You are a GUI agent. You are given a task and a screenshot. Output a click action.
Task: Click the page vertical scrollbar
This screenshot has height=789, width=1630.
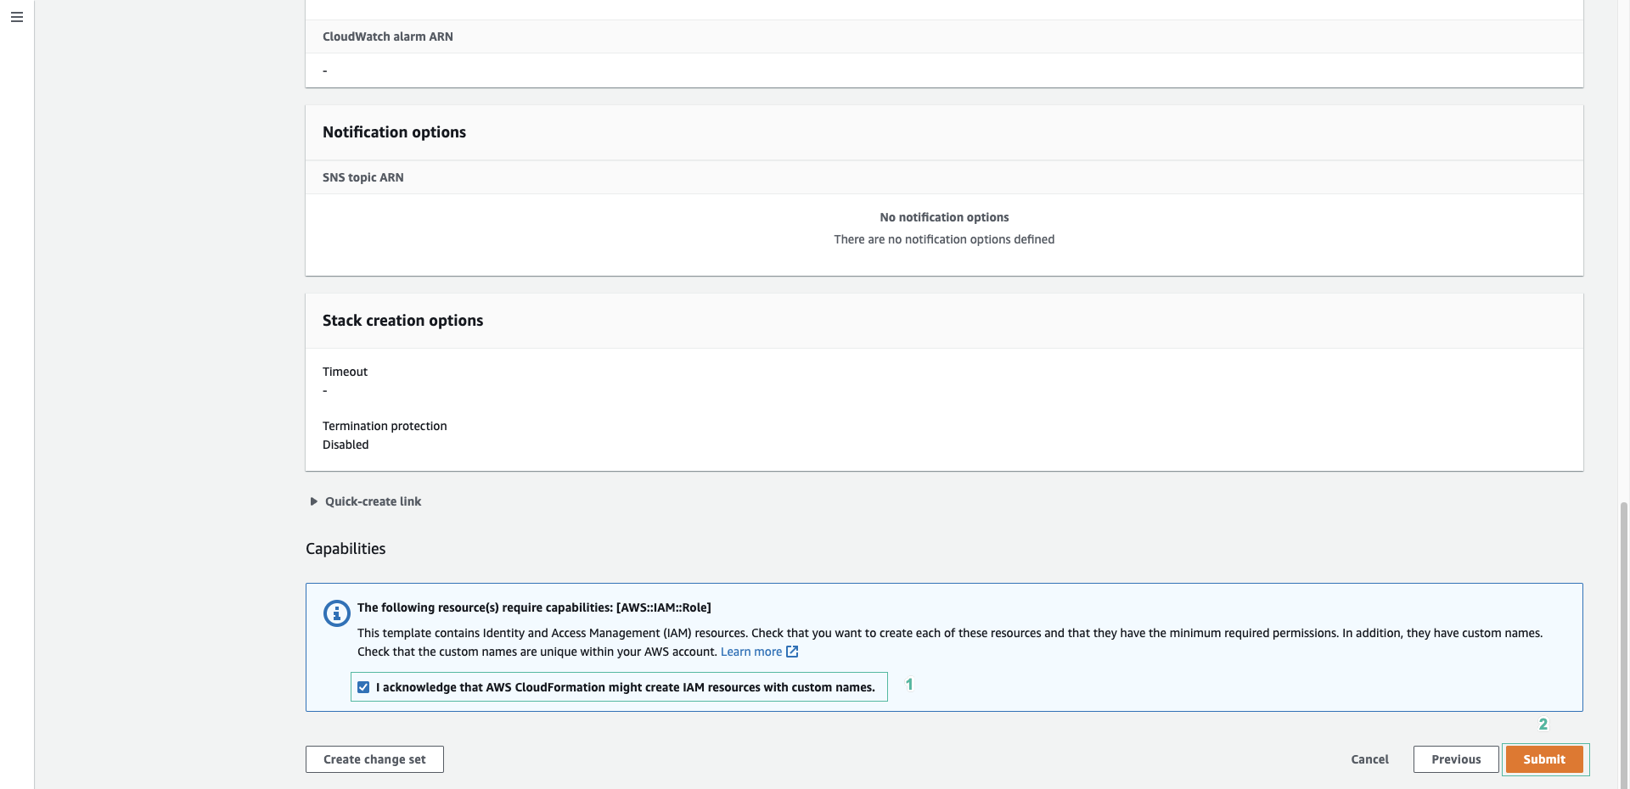coord(1623,645)
